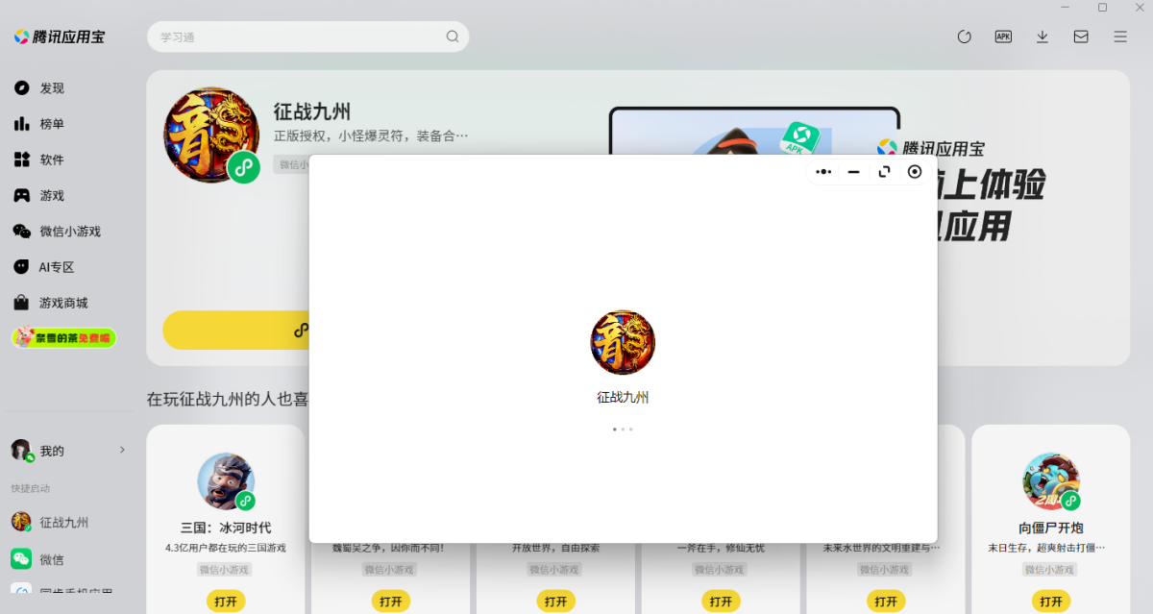The height and width of the screenshot is (614, 1153).
Task: Minimize the 征战九州 mini program window
Action: [x=853, y=171]
